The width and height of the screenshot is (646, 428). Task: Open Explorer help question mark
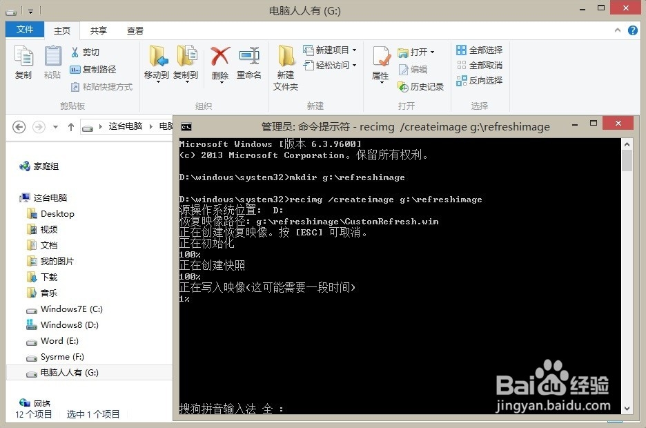[x=633, y=30]
